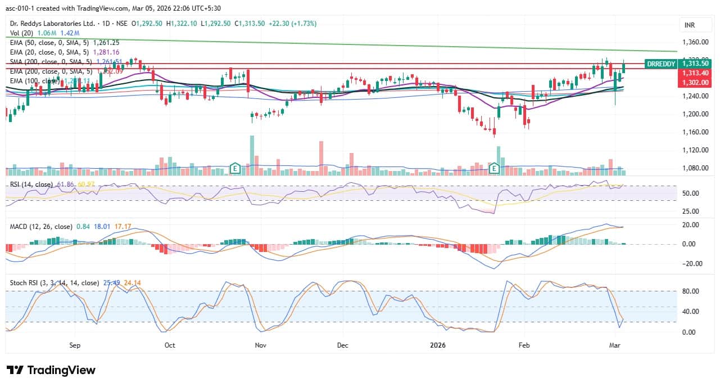Click the 1,200.00 price axis value
720x387 pixels.
[695, 114]
